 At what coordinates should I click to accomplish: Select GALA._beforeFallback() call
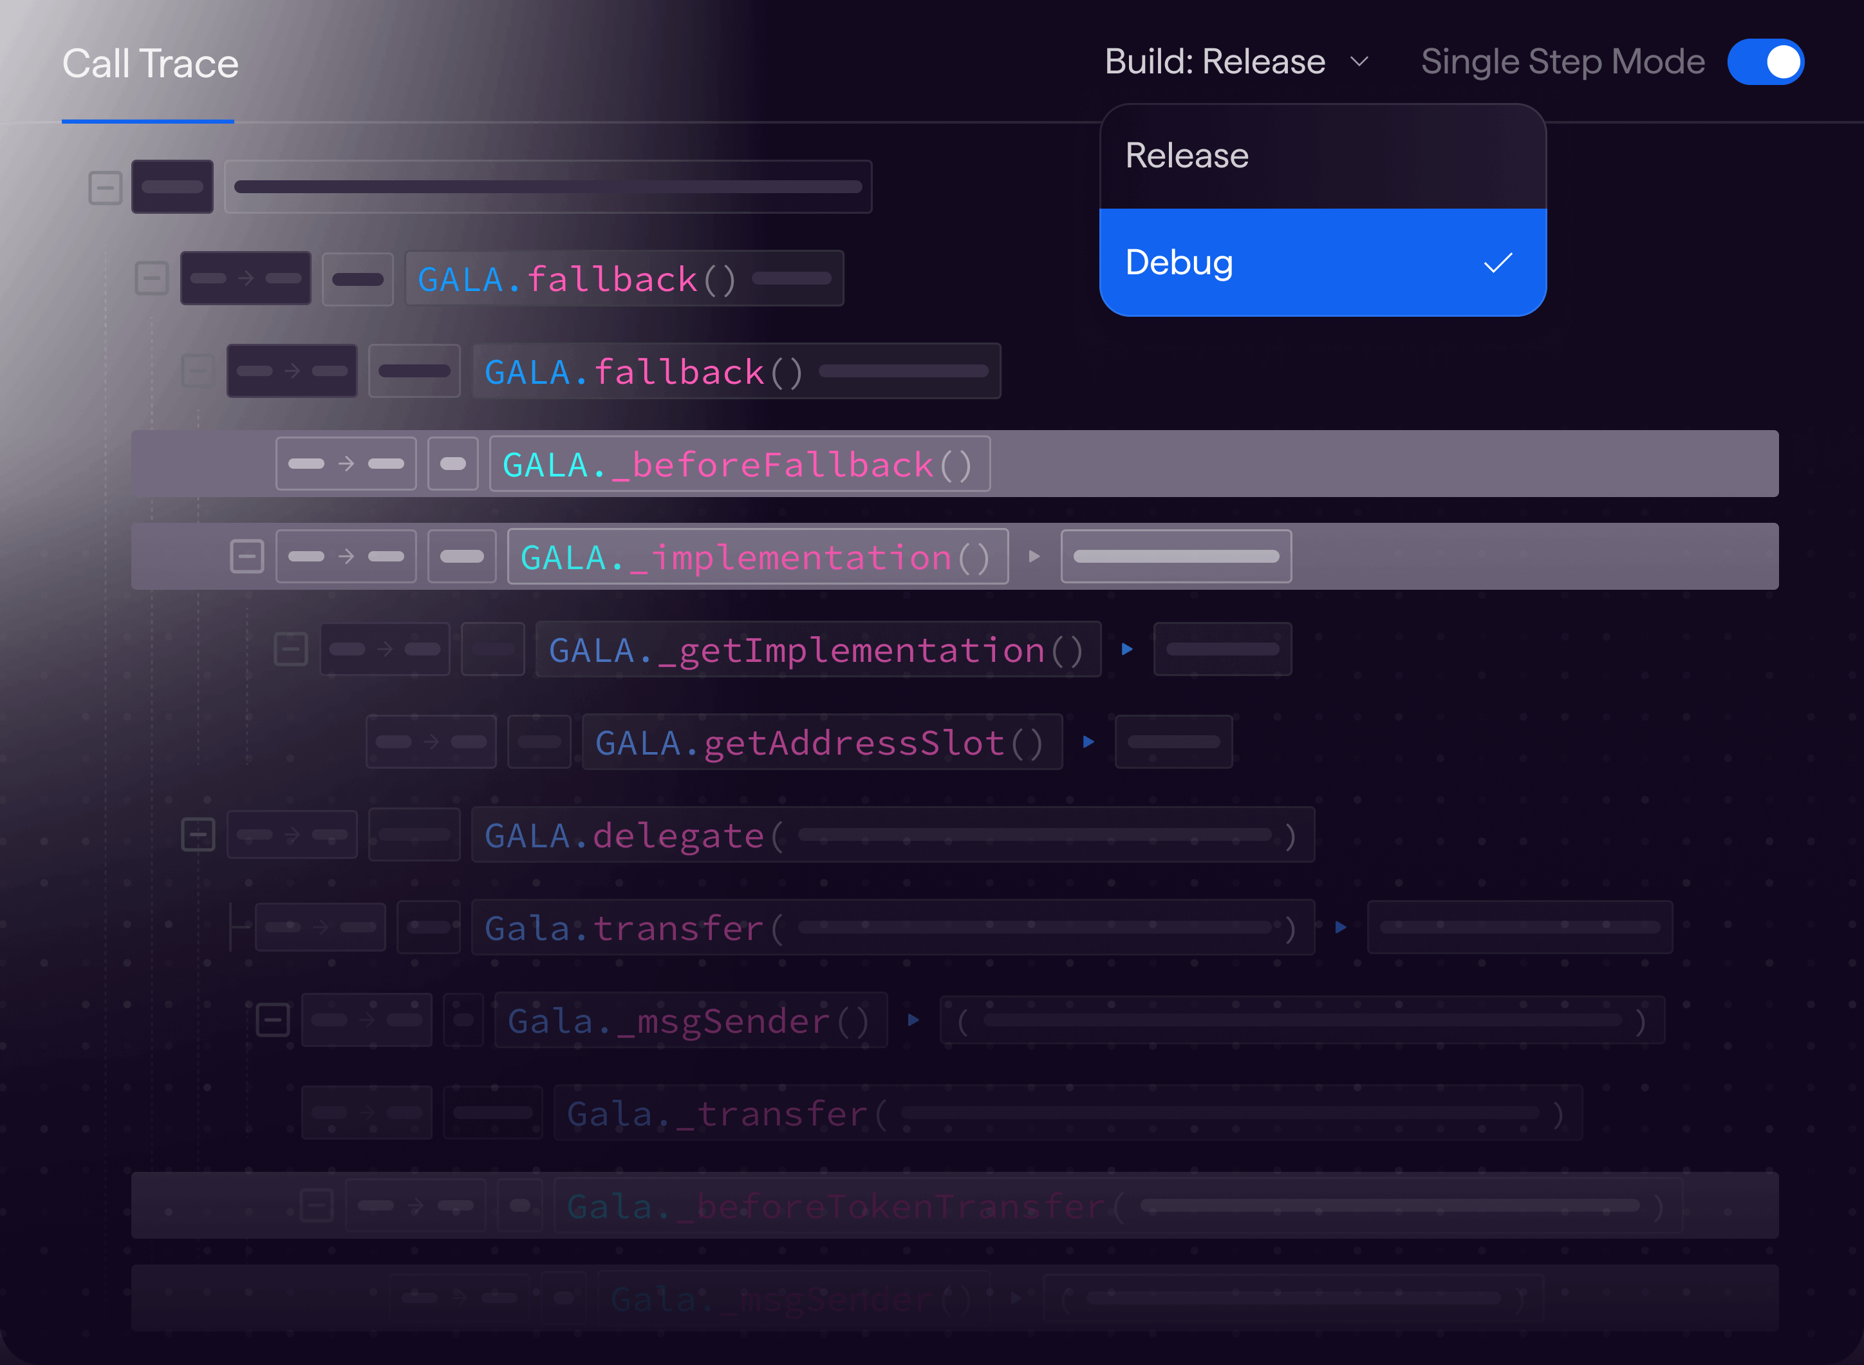(739, 464)
